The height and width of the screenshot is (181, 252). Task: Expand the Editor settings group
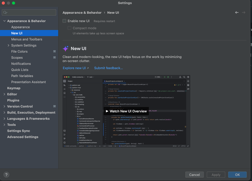(x=4, y=94)
